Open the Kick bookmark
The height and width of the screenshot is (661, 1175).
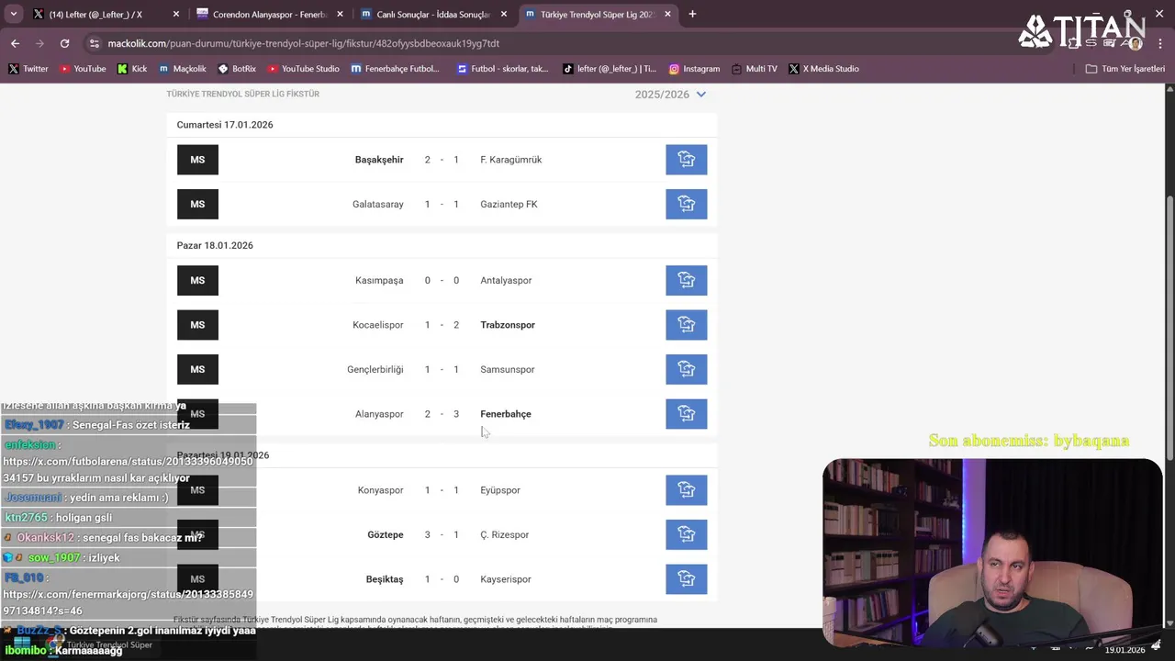(132, 69)
